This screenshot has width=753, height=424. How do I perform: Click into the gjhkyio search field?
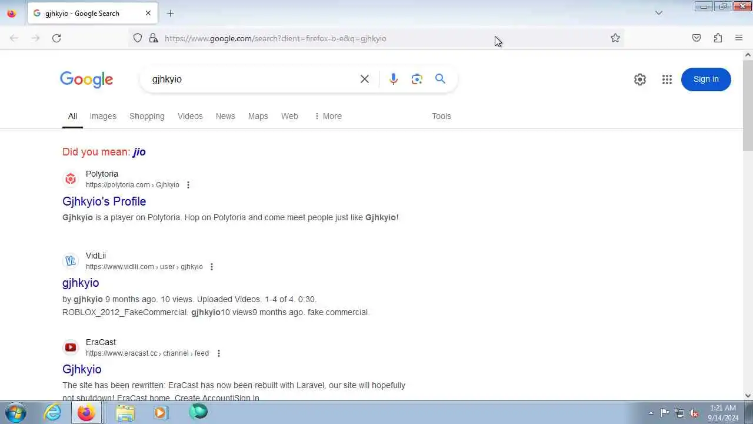[x=250, y=79]
